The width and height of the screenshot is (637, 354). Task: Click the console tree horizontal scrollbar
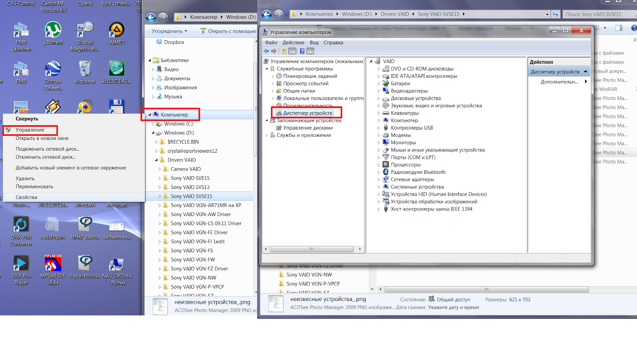312,249
